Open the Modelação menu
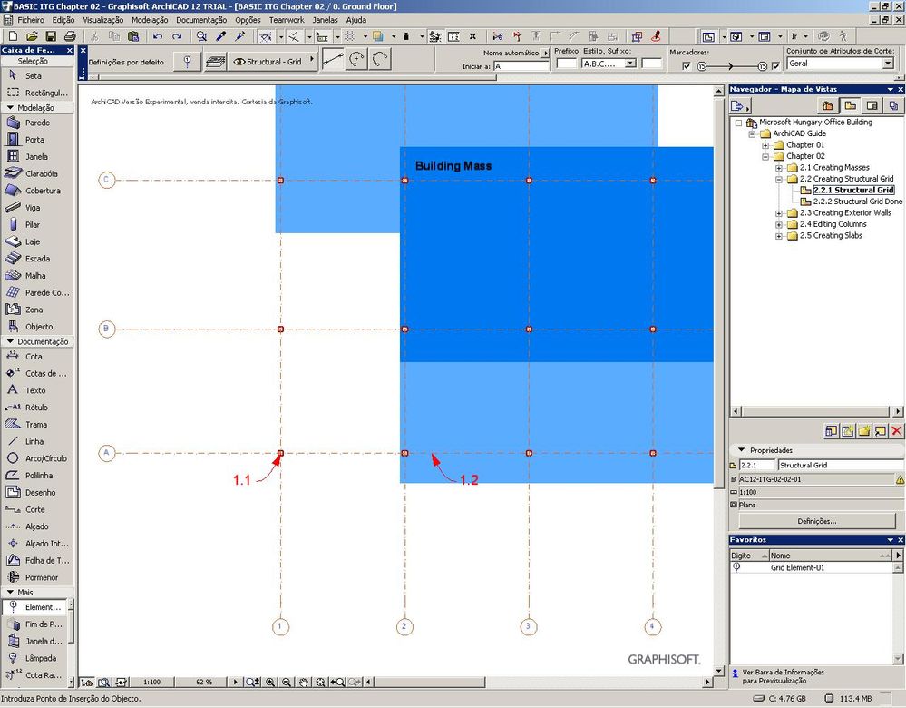The image size is (906, 708). pos(150,20)
